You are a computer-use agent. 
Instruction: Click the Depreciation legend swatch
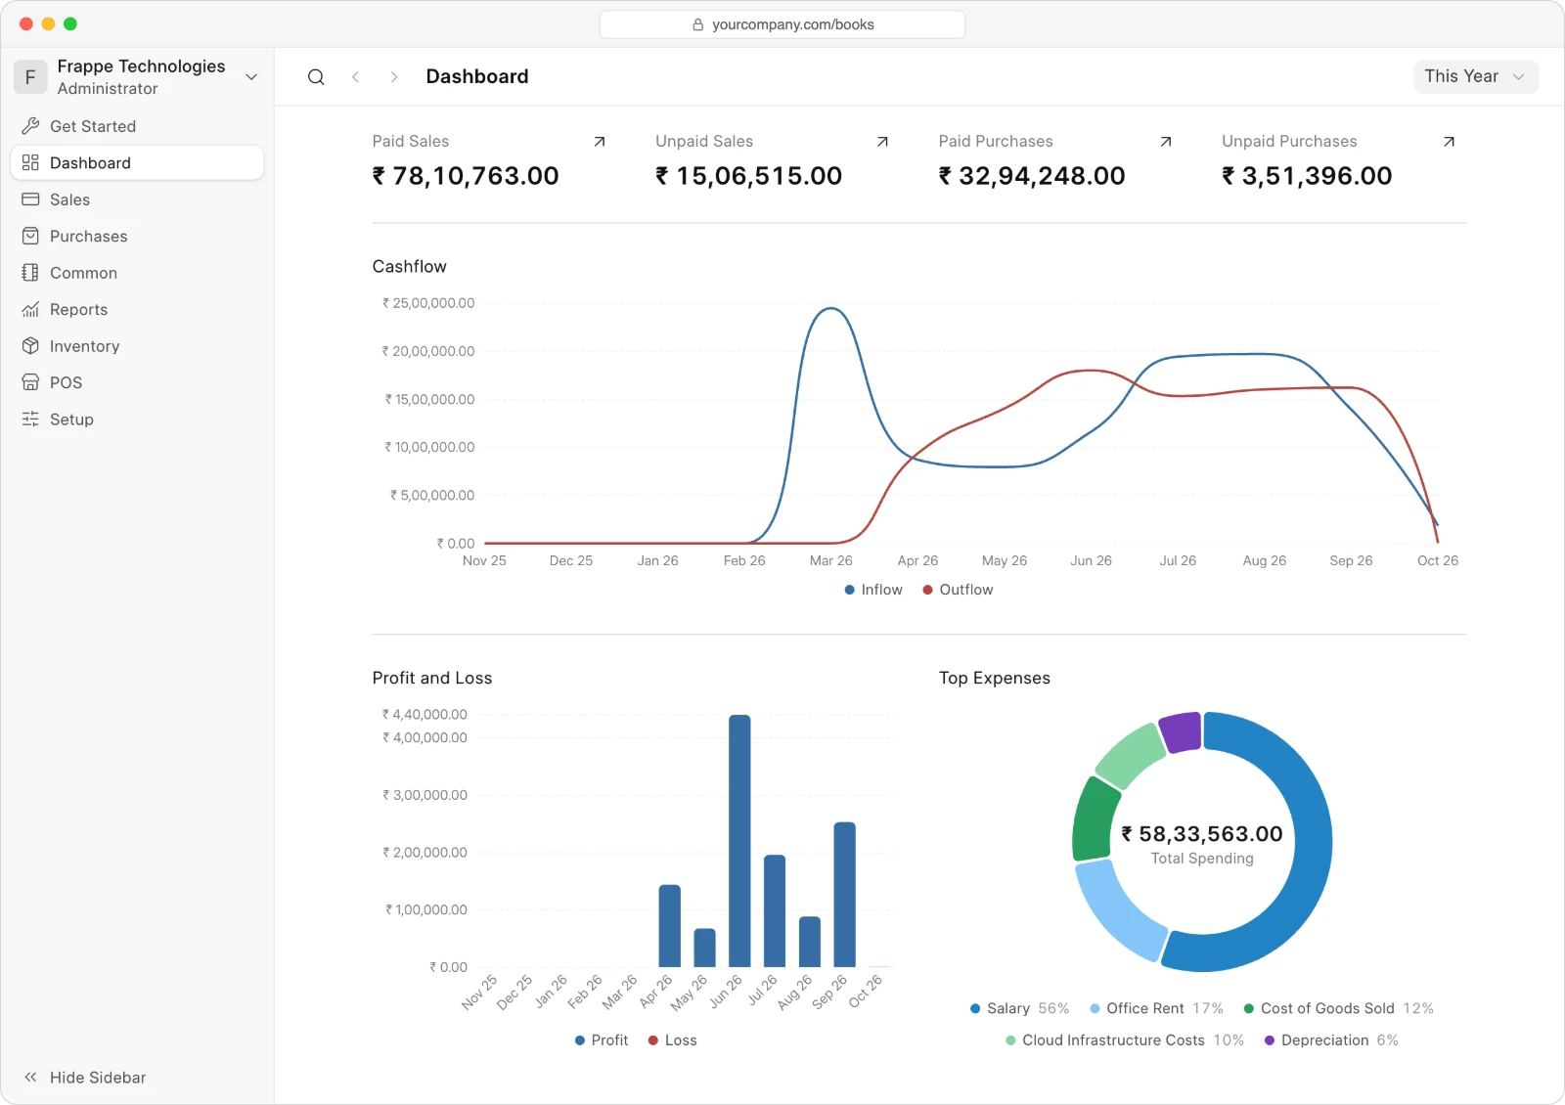[1270, 1040]
